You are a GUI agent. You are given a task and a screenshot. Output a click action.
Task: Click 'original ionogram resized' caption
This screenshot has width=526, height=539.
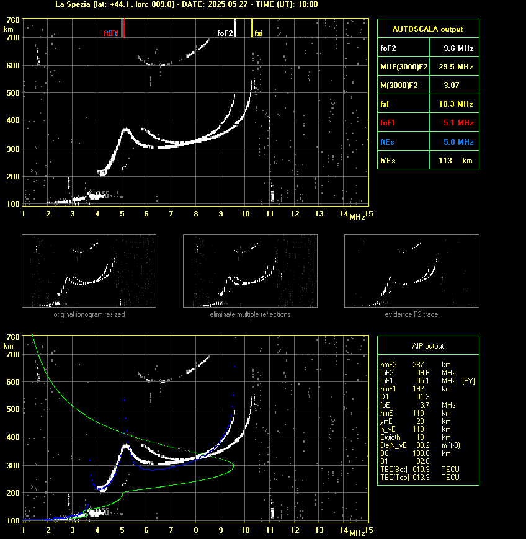(89, 314)
